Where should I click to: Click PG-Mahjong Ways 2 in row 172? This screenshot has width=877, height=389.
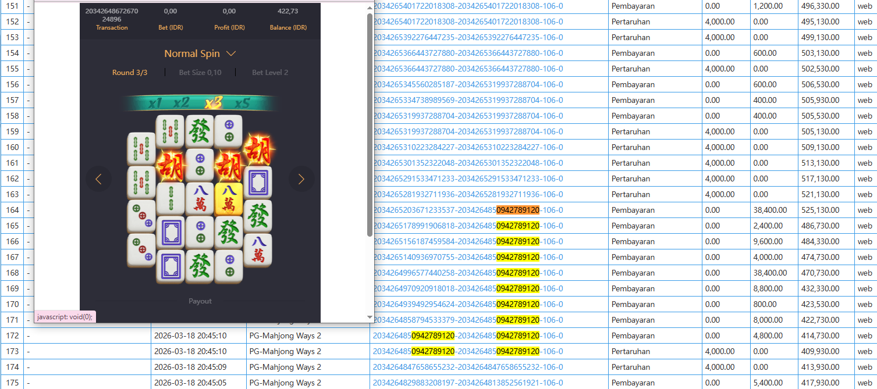[x=285, y=336]
